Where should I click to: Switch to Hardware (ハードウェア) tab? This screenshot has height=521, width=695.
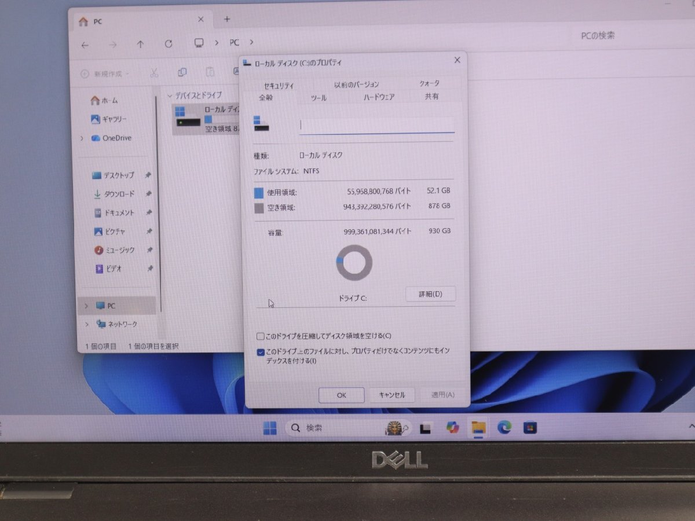coord(379,97)
